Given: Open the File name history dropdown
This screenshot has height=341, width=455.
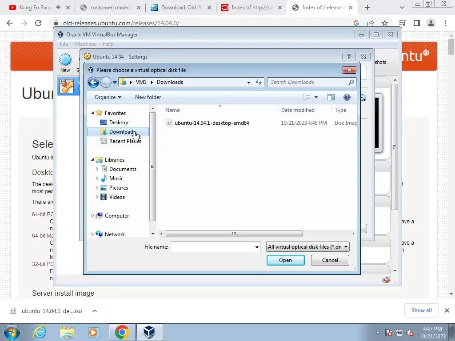Looking at the screenshot, I should coord(257,247).
